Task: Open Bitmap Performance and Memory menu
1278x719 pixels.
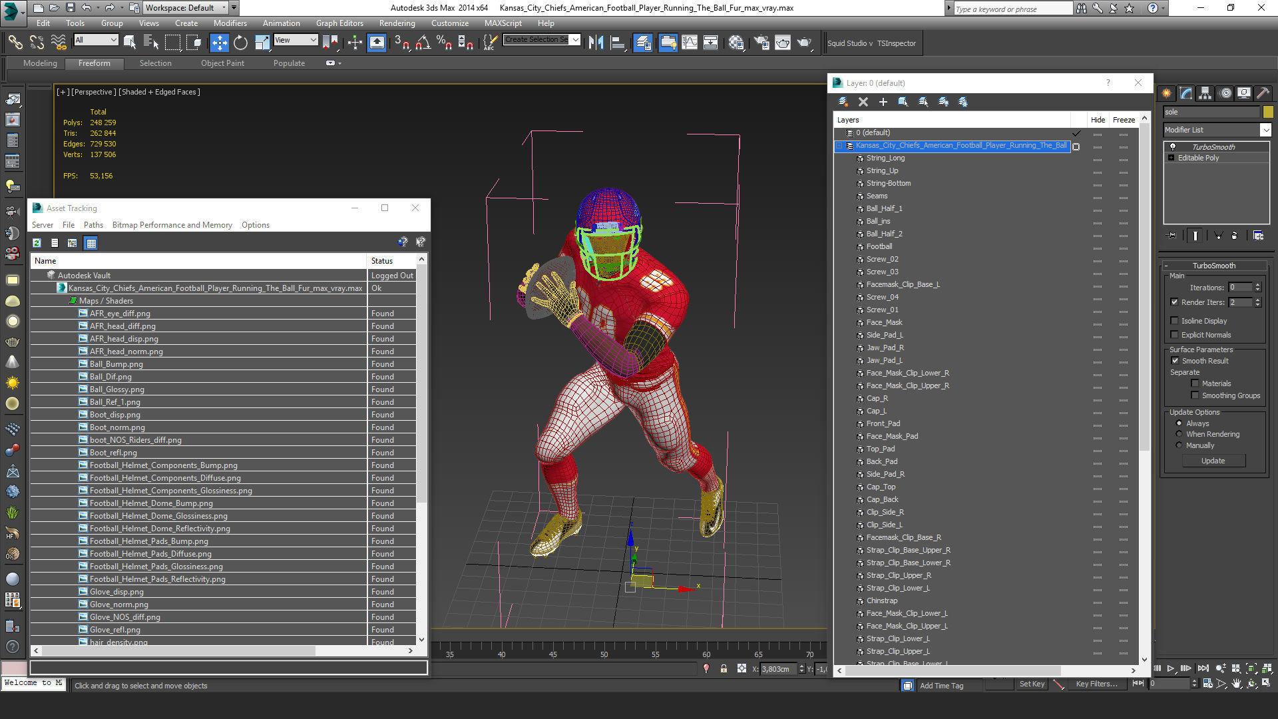Action: point(172,225)
